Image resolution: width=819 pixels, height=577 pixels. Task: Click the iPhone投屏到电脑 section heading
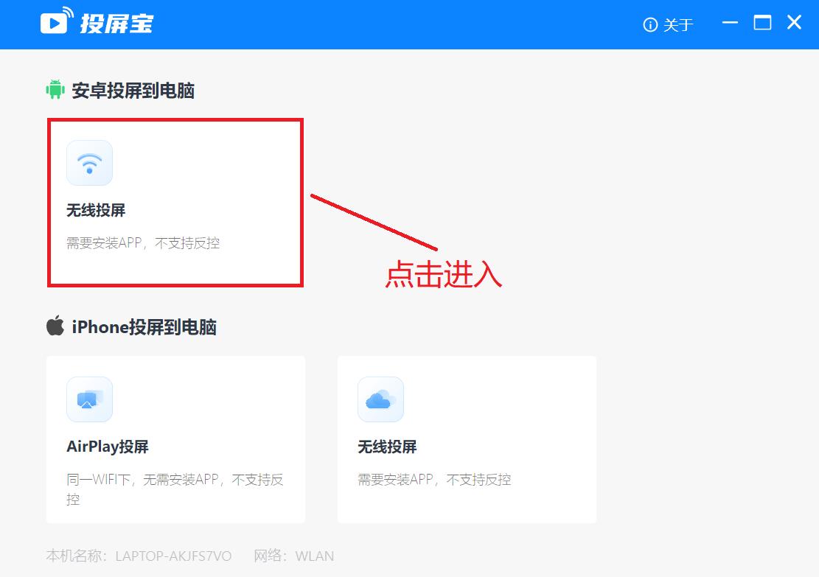coord(144,326)
